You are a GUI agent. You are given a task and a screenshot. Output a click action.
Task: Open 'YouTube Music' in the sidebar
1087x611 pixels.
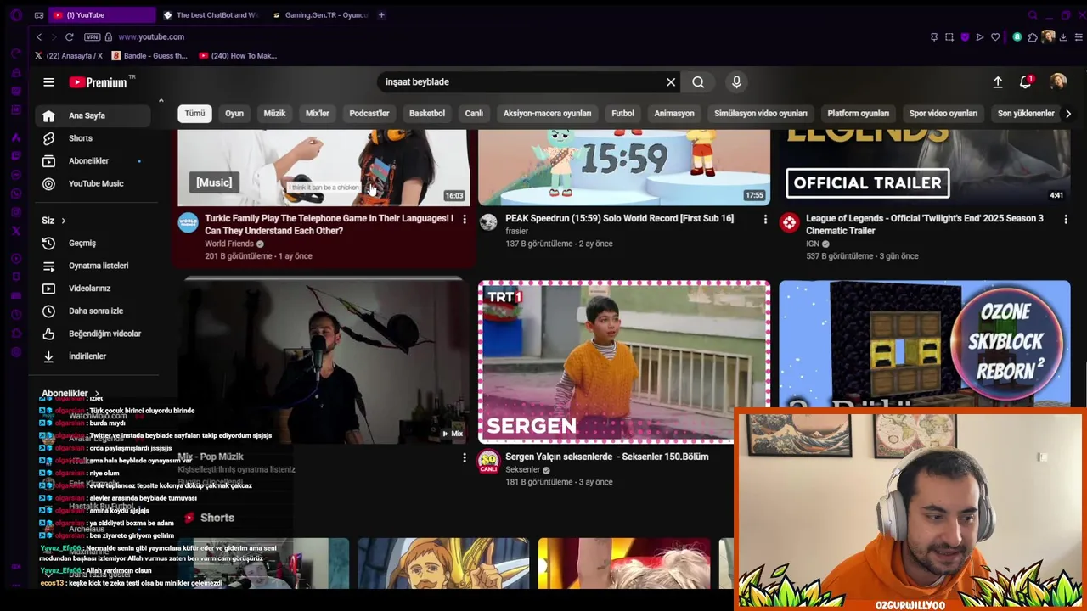[x=93, y=184]
